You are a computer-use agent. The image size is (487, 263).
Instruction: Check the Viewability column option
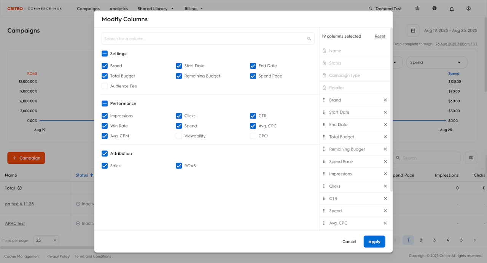[179, 136]
